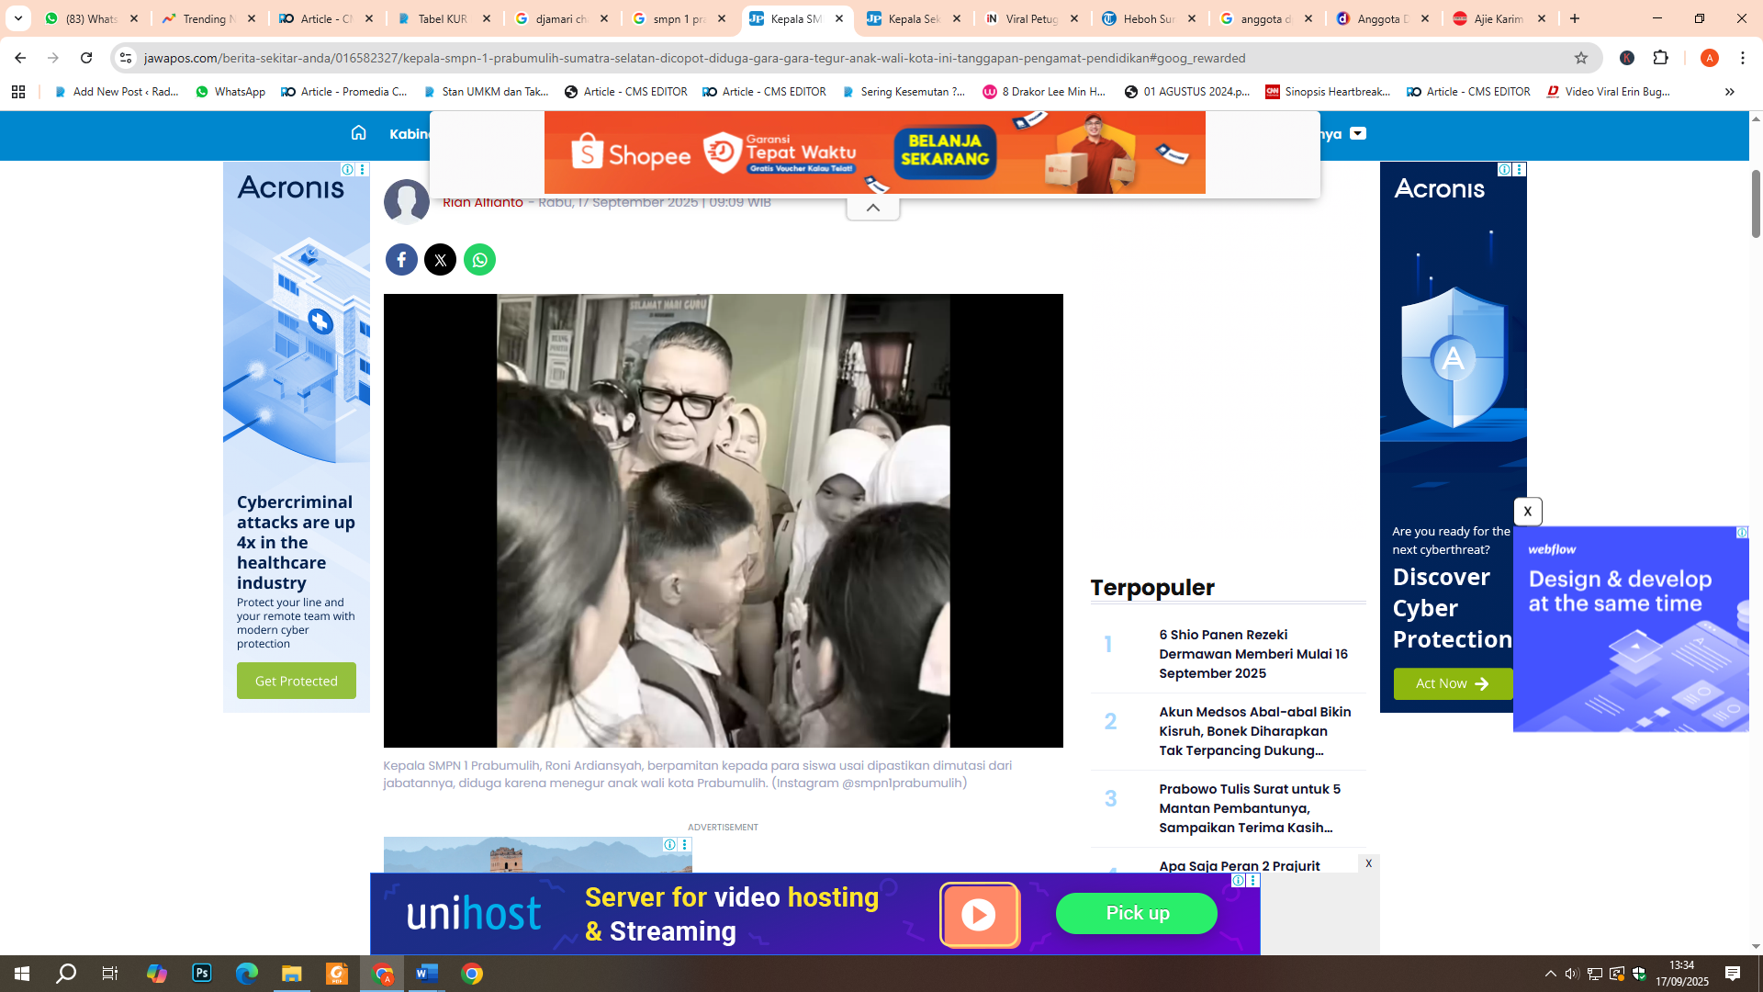Open Add New Post bookmark
Screen dimensions: 1763x992
point(117,92)
